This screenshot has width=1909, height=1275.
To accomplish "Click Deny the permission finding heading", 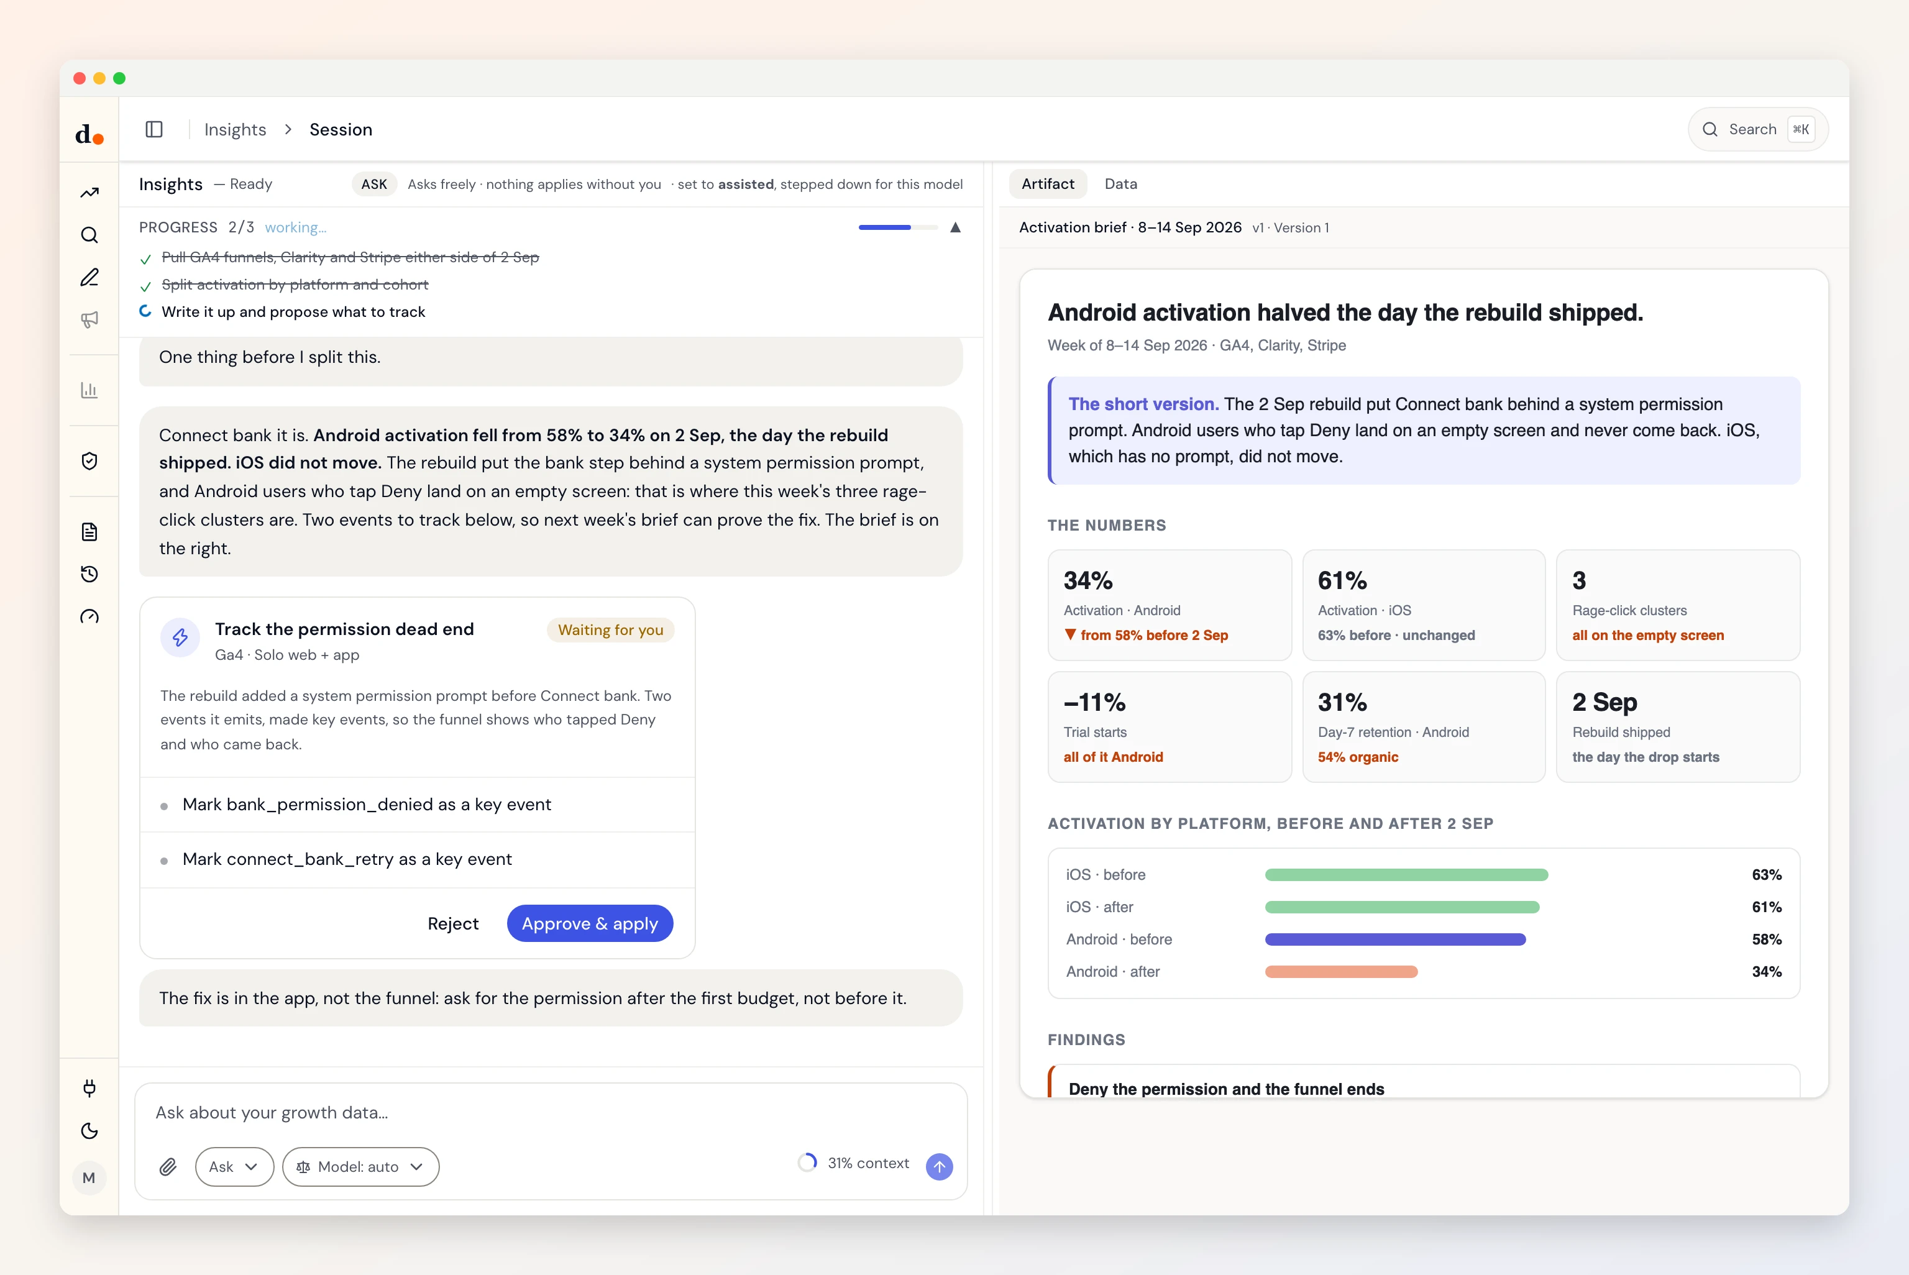I will click(x=1226, y=1089).
